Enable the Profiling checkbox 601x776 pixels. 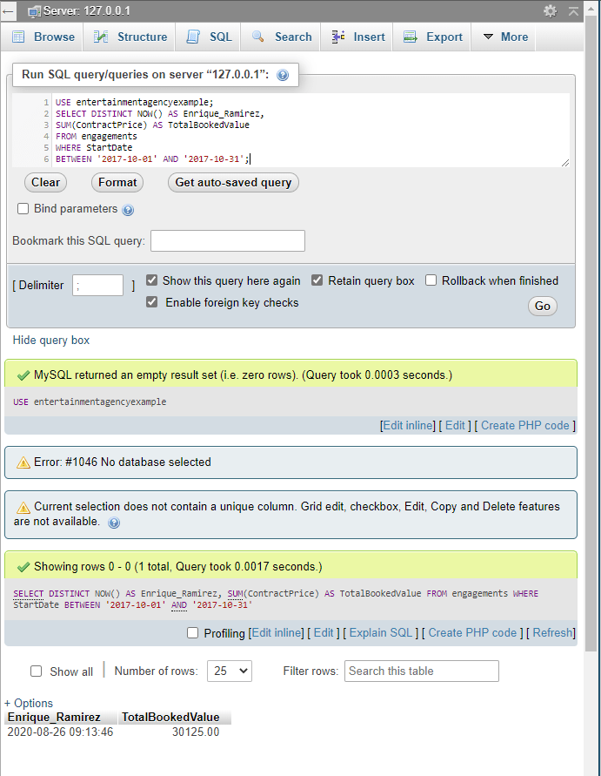(x=193, y=632)
